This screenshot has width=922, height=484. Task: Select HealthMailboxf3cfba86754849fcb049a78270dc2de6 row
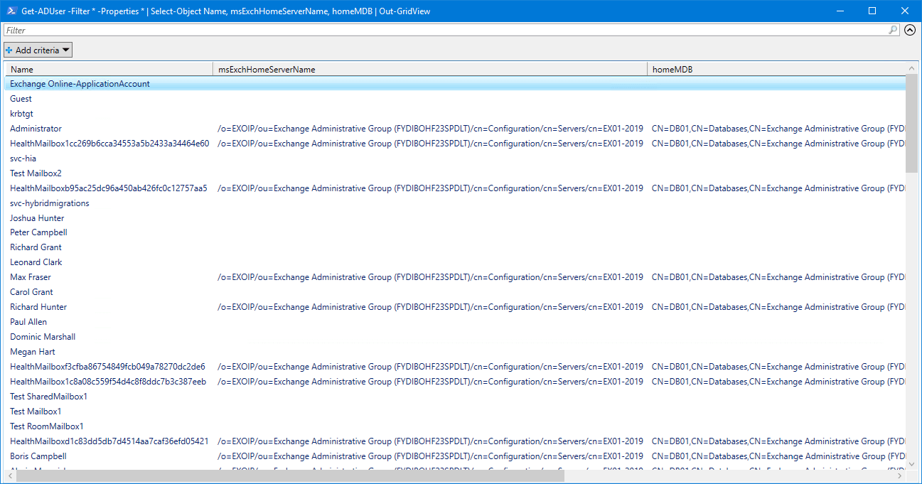click(455, 367)
